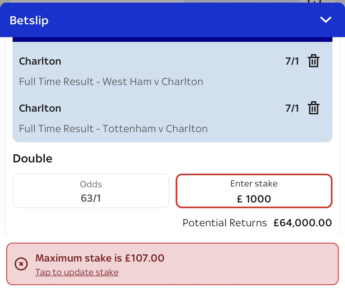Select the second Charlton selection name

(x=40, y=108)
